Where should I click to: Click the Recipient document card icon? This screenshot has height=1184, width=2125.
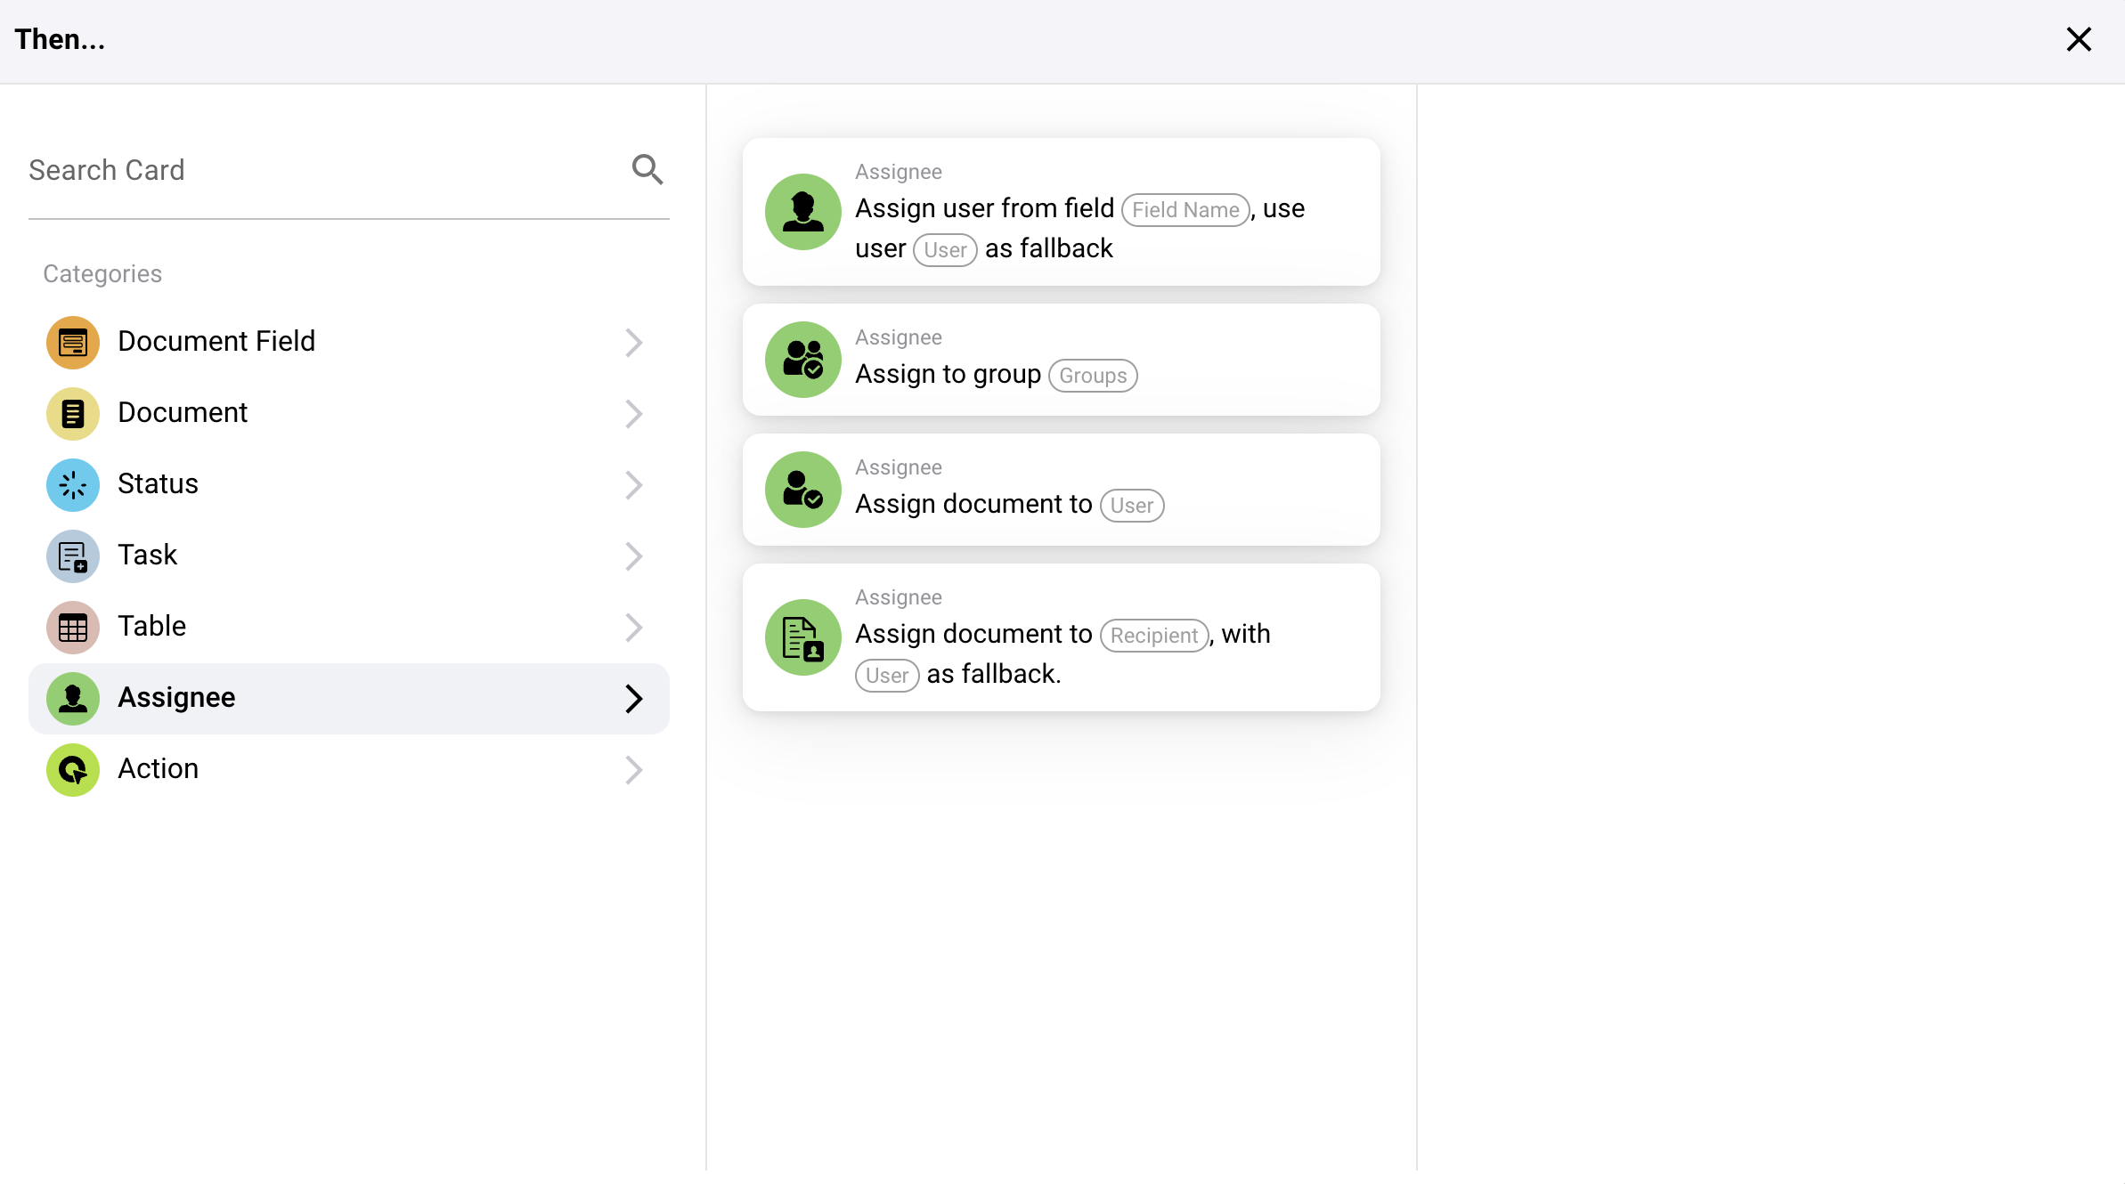[x=802, y=637]
